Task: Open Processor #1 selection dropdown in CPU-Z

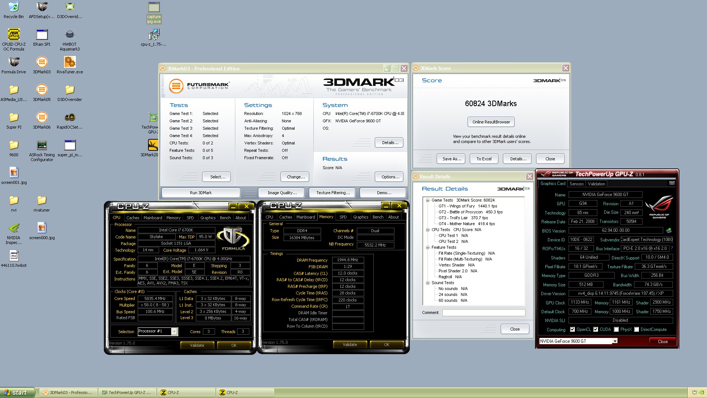Action: (x=174, y=331)
